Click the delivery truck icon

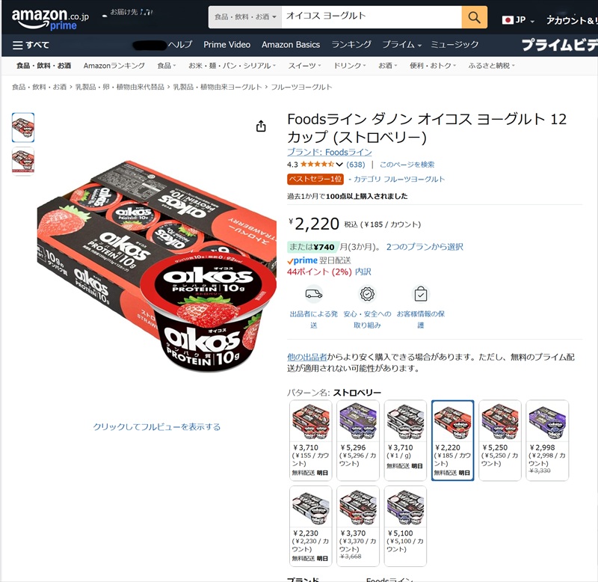pos(314,294)
